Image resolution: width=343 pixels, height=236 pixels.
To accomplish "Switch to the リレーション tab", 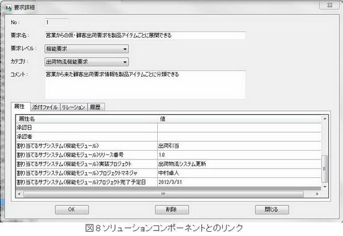I will pos(74,107).
